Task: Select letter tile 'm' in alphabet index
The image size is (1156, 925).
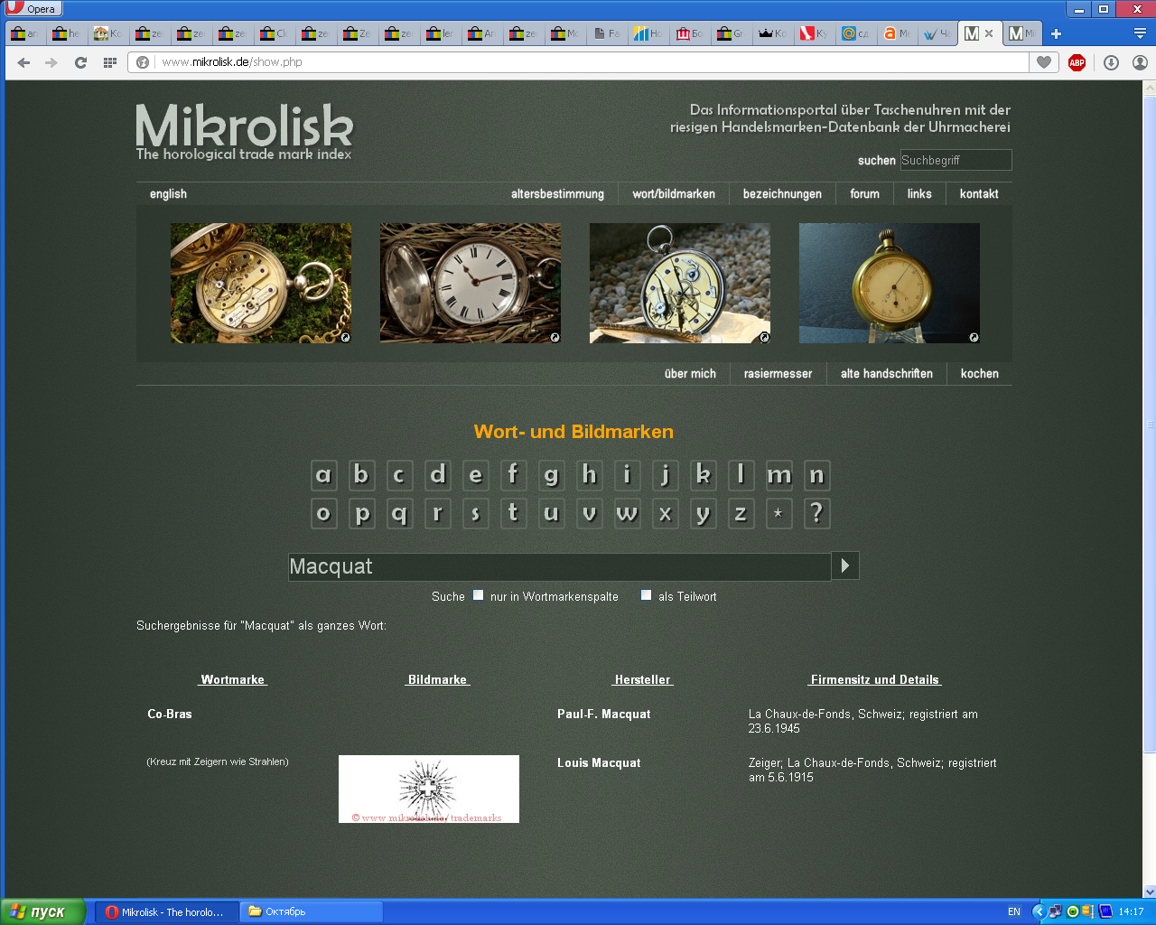Action: pos(778,475)
